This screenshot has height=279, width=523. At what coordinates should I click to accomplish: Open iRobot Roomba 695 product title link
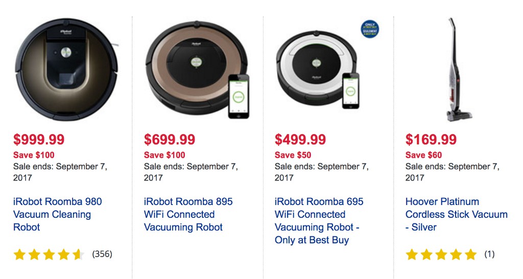click(x=319, y=220)
